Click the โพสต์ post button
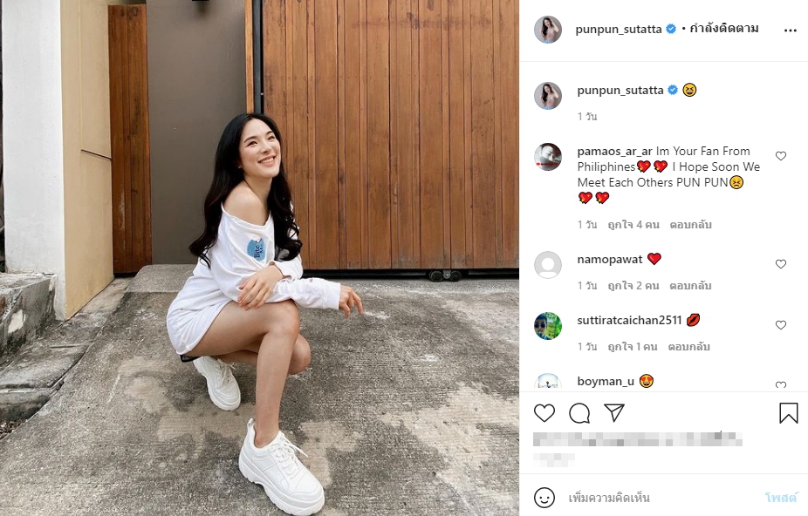 pos(781,498)
